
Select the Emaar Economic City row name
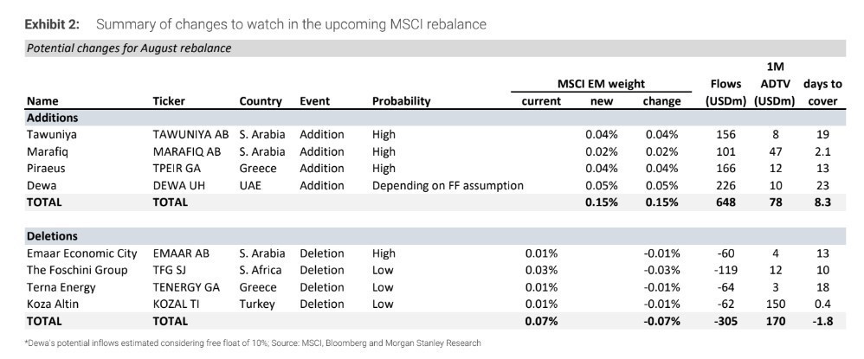pos(82,253)
